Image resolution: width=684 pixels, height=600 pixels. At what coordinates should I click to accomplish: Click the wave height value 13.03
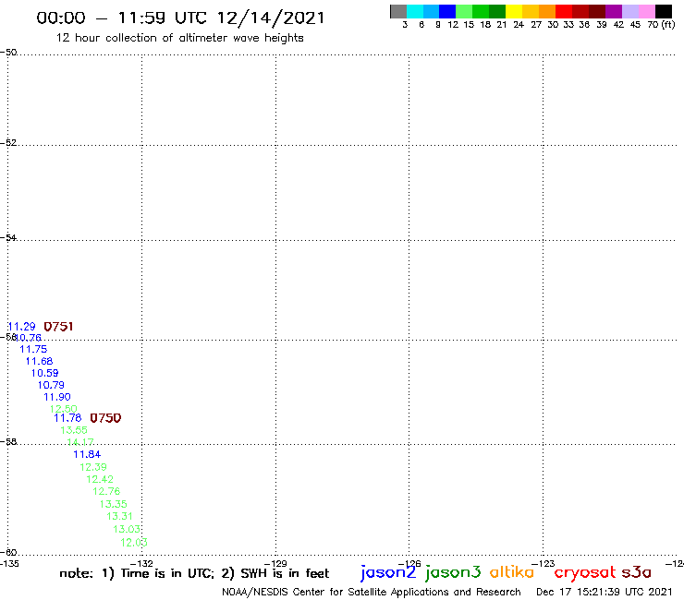(x=127, y=529)
